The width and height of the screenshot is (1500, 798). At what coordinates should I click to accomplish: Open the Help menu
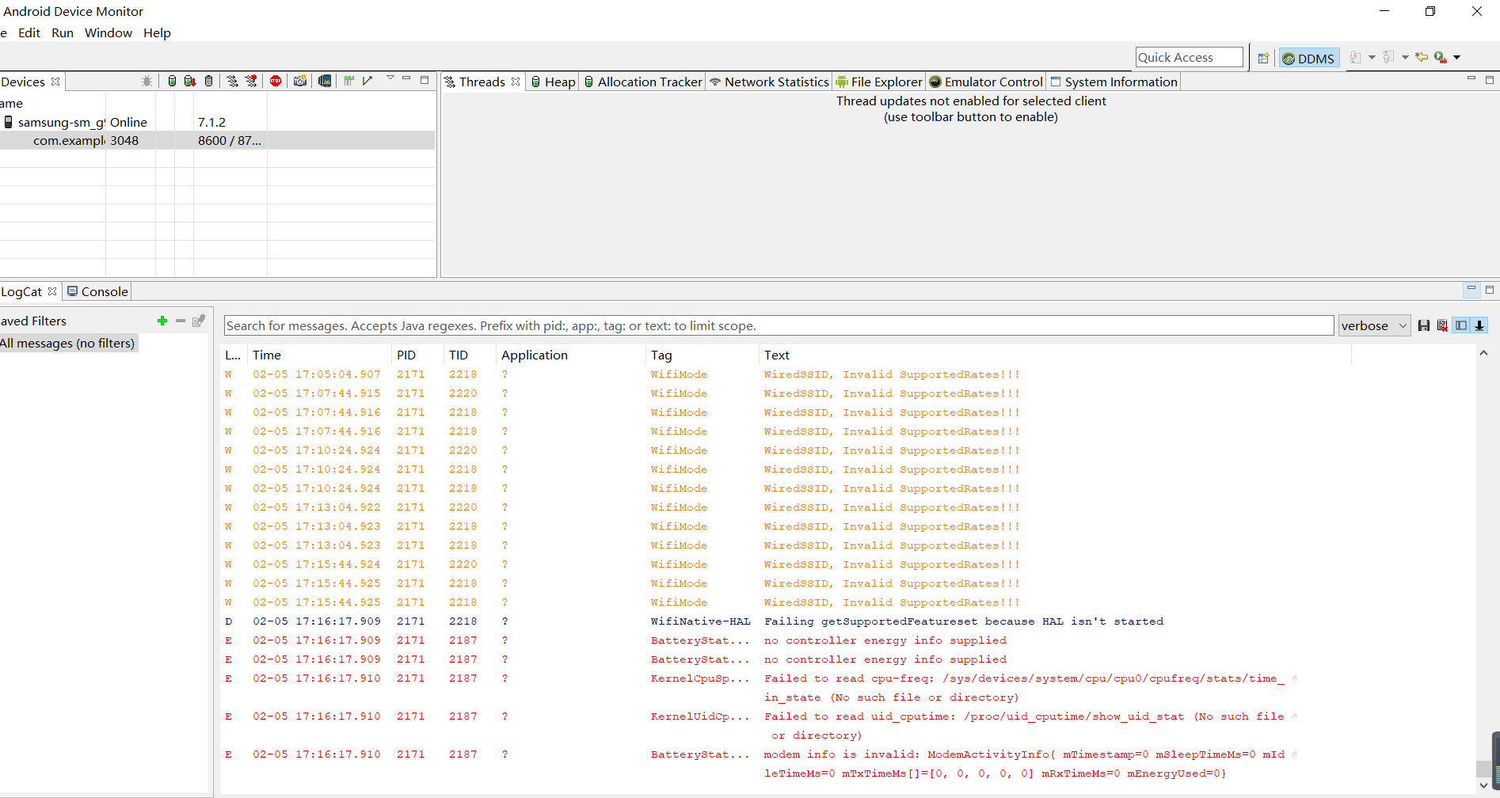[x=157, y=32]
